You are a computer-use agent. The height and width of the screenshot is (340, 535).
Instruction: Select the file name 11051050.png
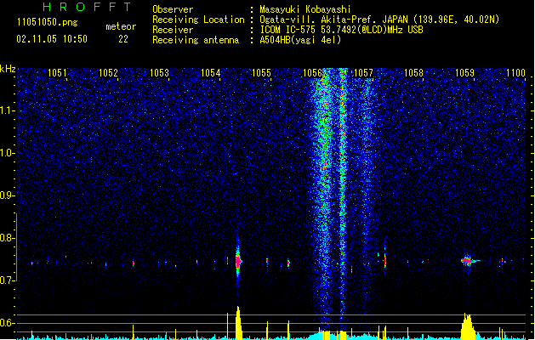pos(48,22)
